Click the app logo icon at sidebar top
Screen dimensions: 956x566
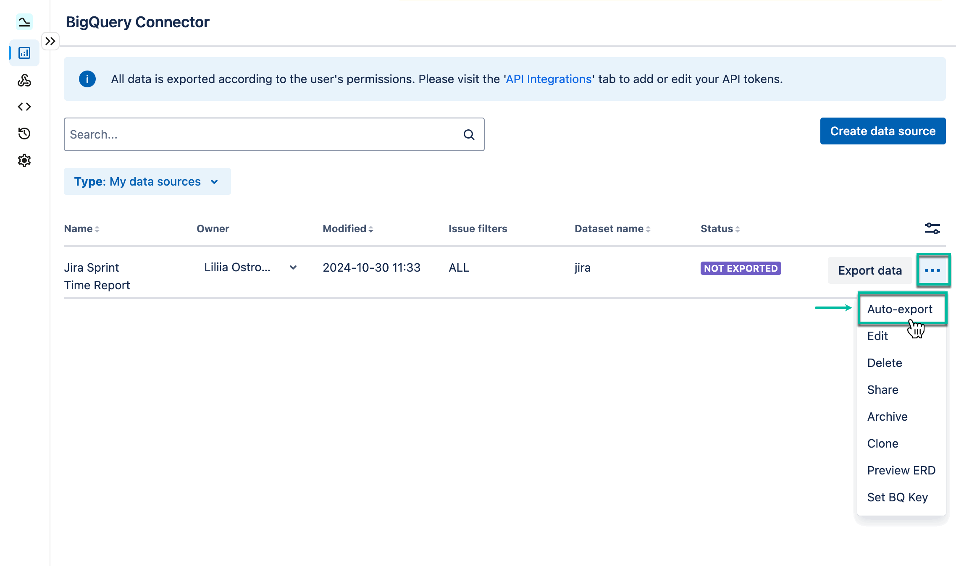[24, 22]
